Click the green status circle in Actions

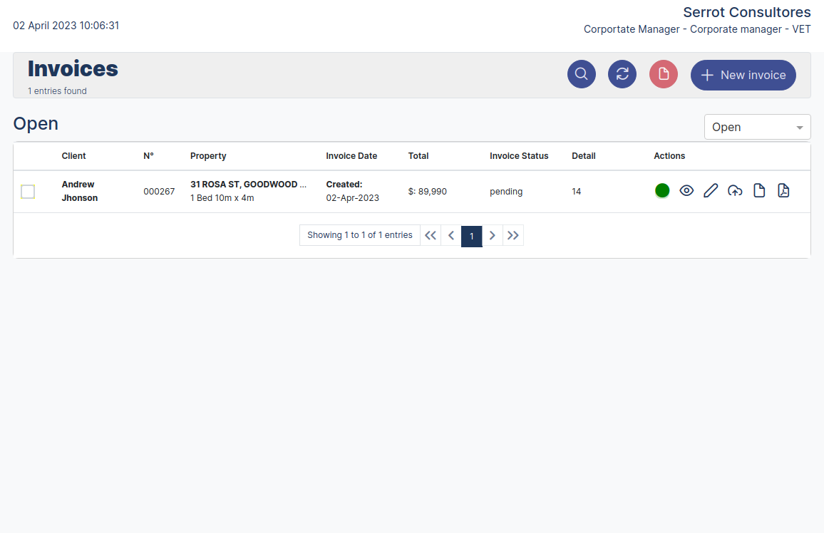(662, 190)
